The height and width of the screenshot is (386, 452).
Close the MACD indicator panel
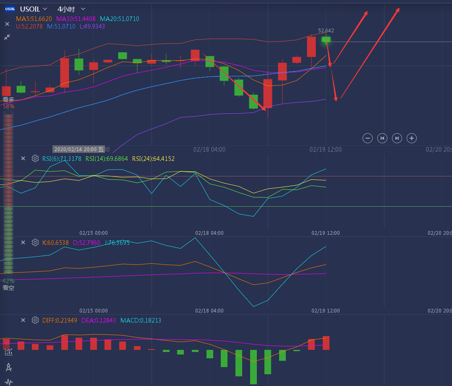(x=23, y=320)
